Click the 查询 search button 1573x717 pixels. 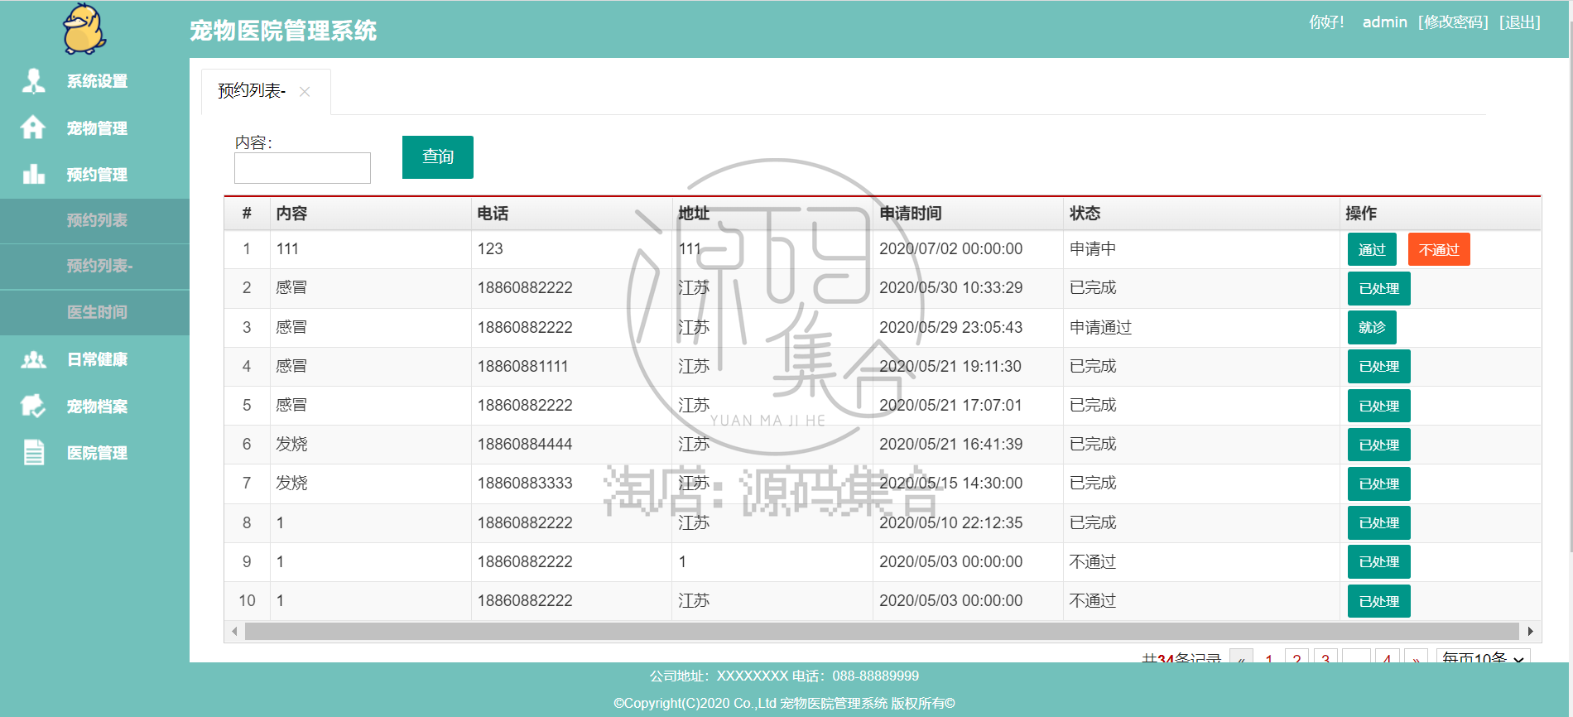coord(437,156)
